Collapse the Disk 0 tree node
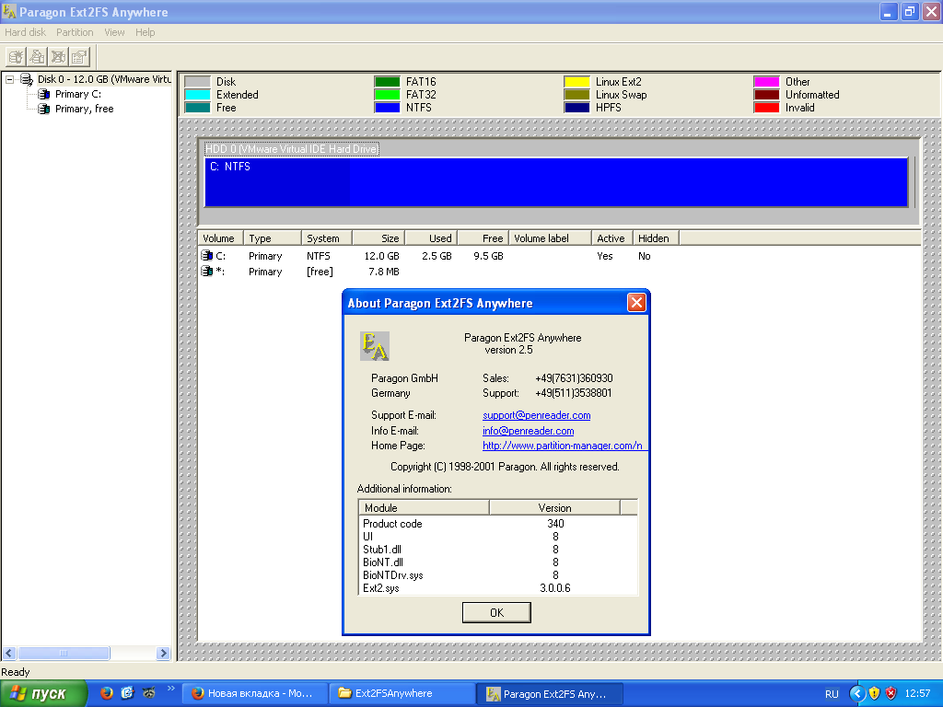 point(9,80)
